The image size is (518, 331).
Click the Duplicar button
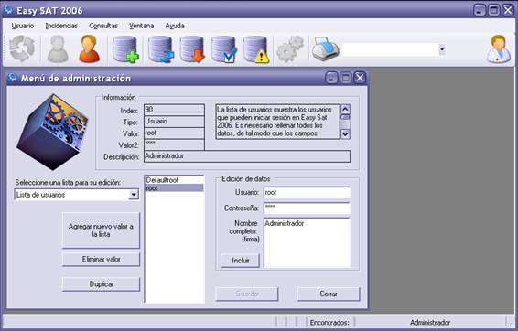[101, 284]
